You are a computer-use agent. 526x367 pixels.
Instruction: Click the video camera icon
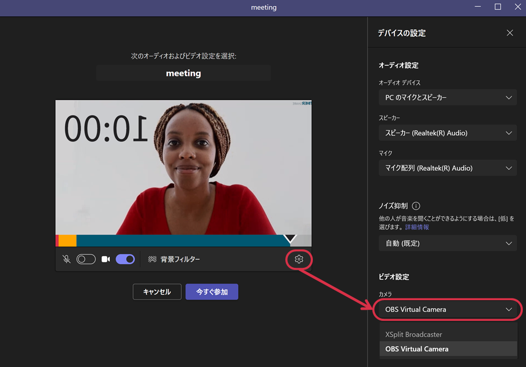click(x=106, y=259)
